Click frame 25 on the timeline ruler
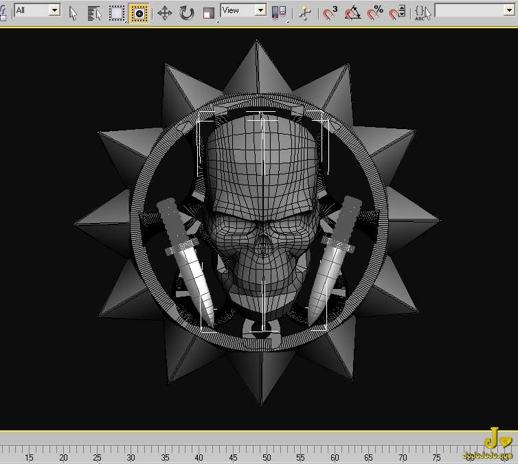Viewport: 518px width, 464px height. coord(97,457)
